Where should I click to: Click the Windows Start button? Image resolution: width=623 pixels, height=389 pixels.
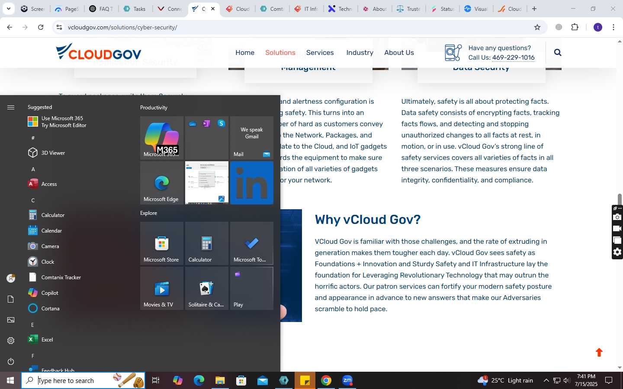pos(10,380)
